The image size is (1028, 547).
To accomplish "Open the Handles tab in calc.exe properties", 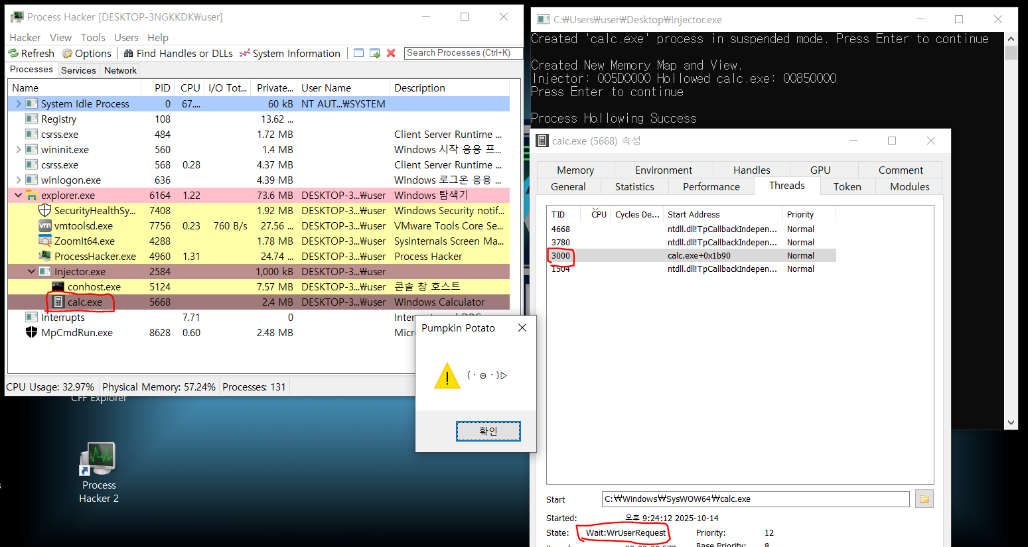I will click(x=751, y=170).
